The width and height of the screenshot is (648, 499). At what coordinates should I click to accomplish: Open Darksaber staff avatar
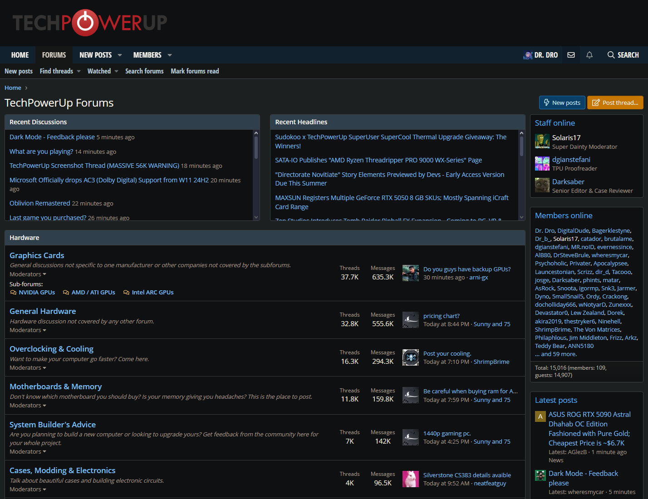coord(542,186)
